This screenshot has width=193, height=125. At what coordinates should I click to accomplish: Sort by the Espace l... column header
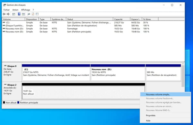(136, 19)
